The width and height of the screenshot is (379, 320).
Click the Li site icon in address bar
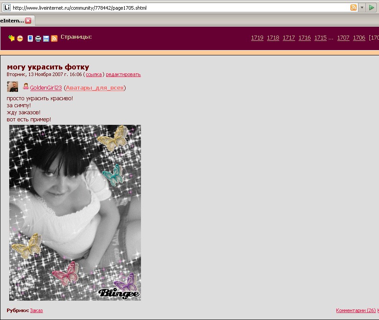(x=7, y=7)
